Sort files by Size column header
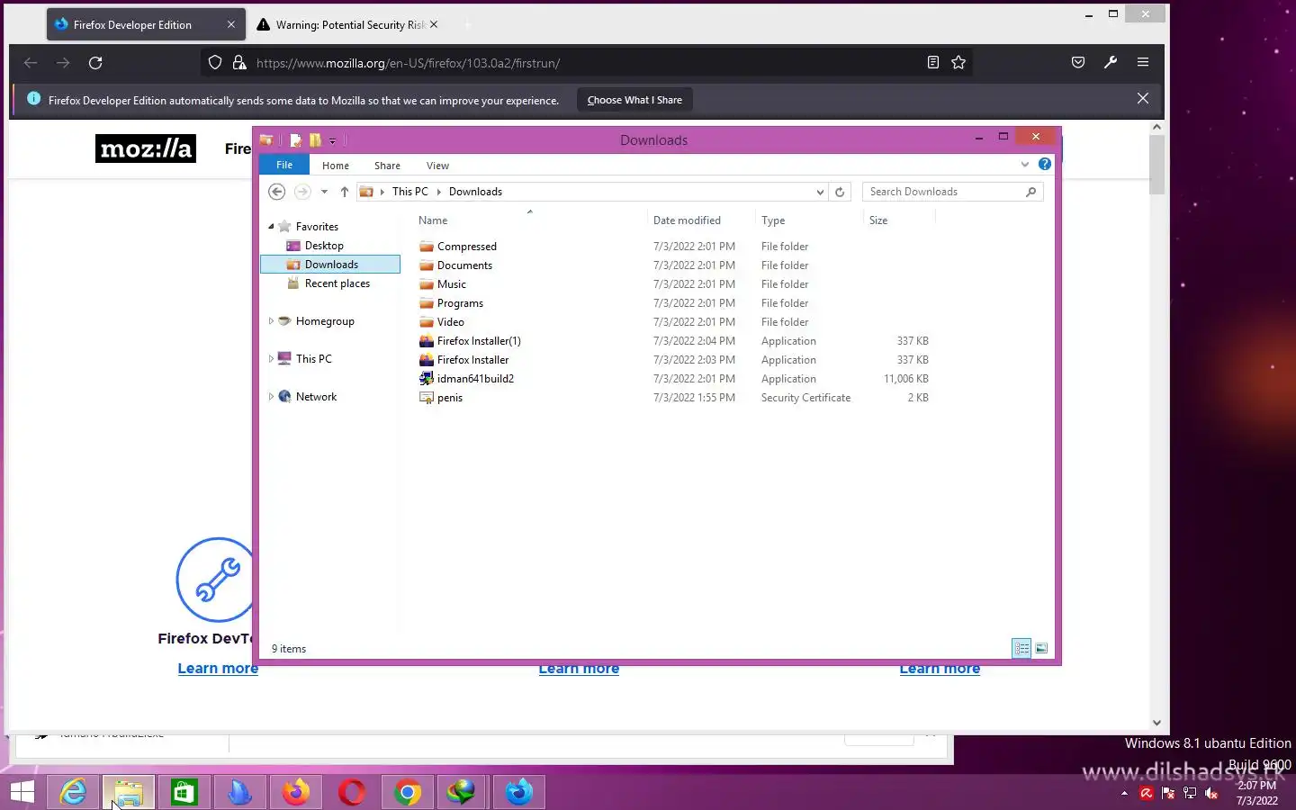 [x=878, y=220]
